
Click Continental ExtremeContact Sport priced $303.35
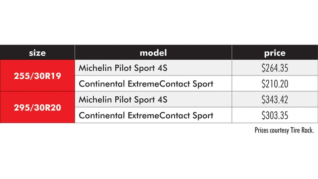tap(146, 115)
